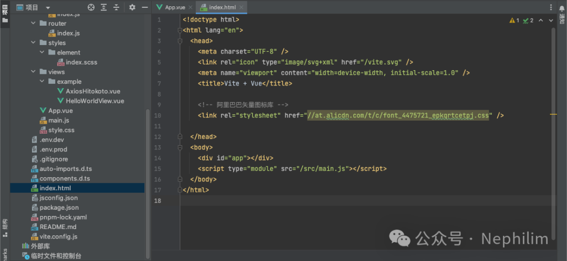Open the project view dropdown arrow

[x=48, y=7]
